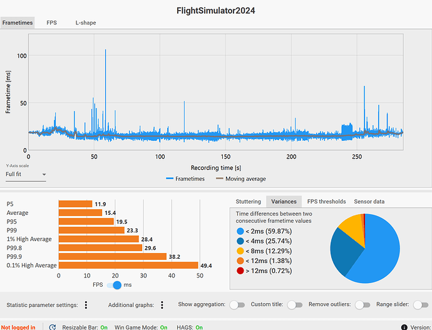Viewport: 432px width, 330px height.
Task: Toggle Frametimes series in chart legend
Action: coord(185,178)
